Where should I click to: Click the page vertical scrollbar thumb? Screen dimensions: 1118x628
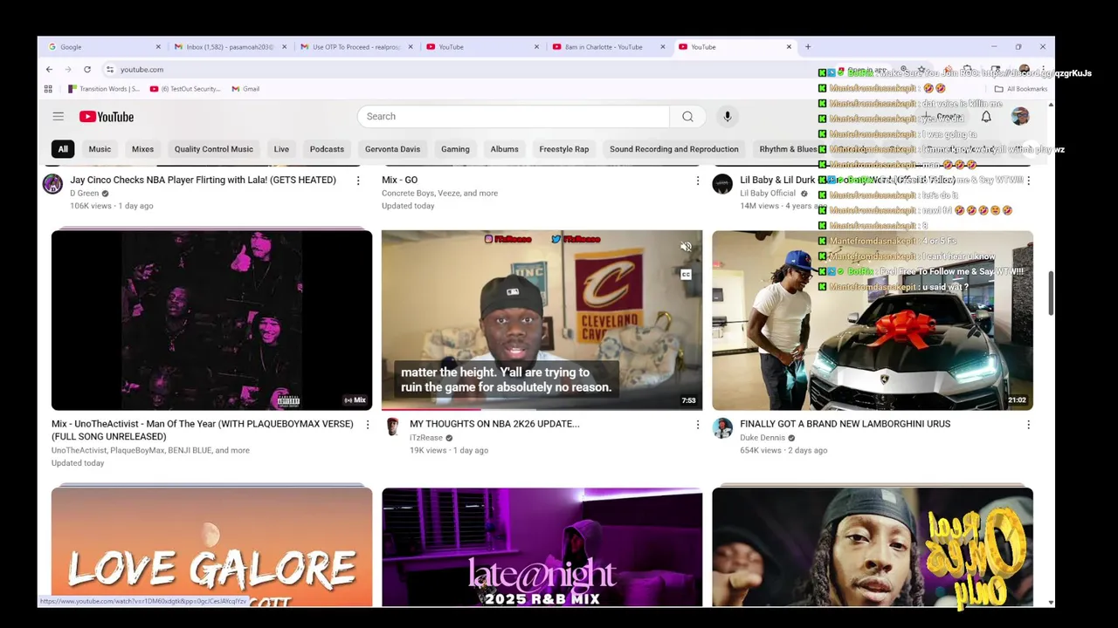point(1051,294)
